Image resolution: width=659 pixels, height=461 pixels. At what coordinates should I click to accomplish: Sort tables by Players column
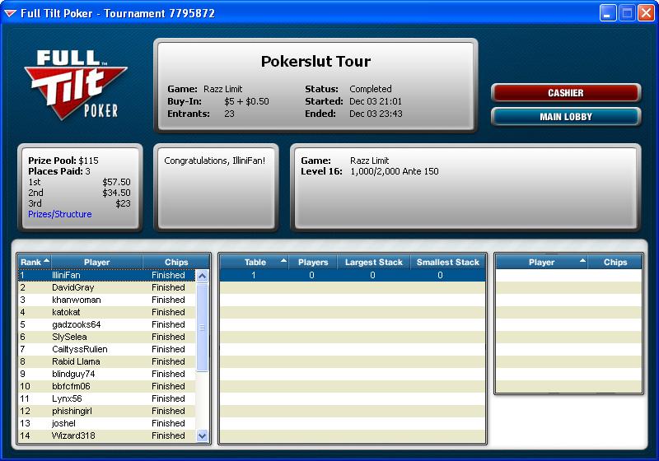(313, 262)
